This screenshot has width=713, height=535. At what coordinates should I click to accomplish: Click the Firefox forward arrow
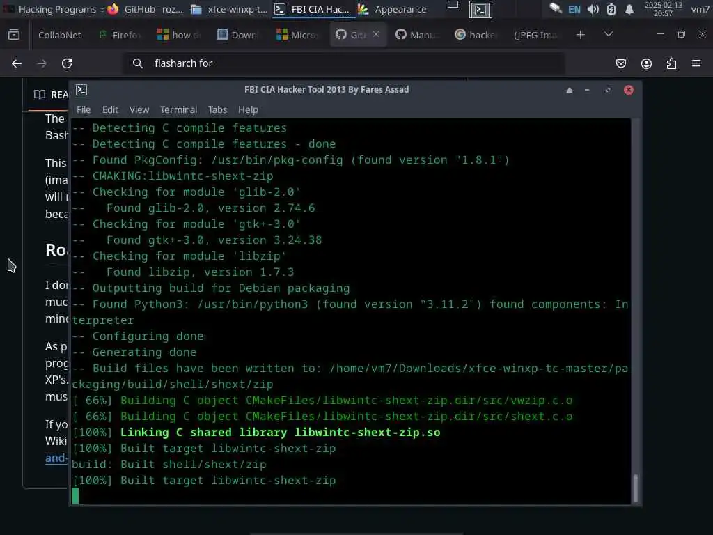click(41, 63)
